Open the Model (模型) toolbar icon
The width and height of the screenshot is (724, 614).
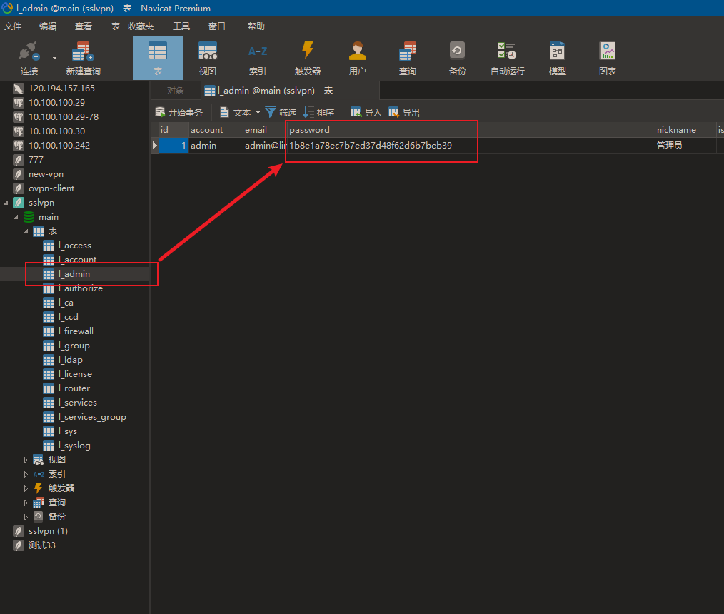pos(557,53)
